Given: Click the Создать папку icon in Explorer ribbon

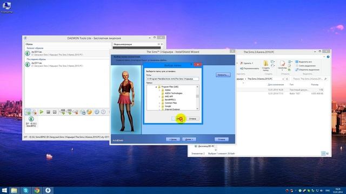Looking at the screenshot, I should [x=266, y=64].
